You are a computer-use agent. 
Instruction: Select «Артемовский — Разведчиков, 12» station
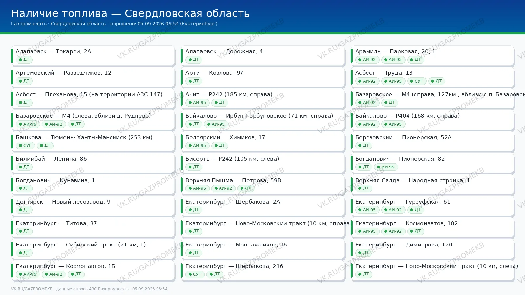pos(64,73)
